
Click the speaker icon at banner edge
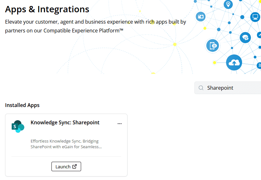click(259, 35)
